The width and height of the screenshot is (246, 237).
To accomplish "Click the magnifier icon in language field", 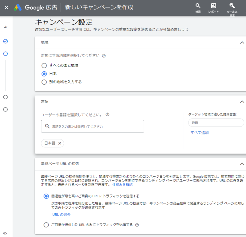I will pos(47,126).
